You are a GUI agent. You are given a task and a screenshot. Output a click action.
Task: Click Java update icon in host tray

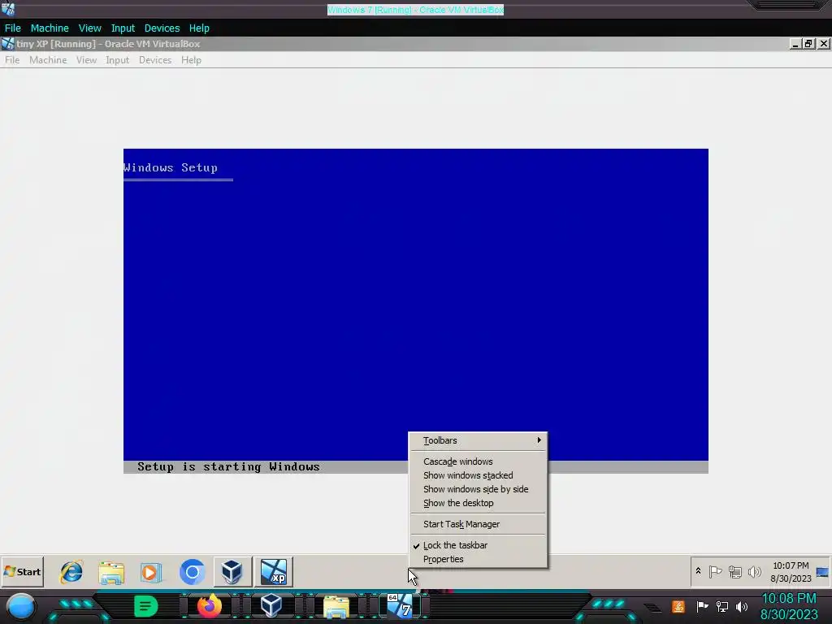point(678,606)
